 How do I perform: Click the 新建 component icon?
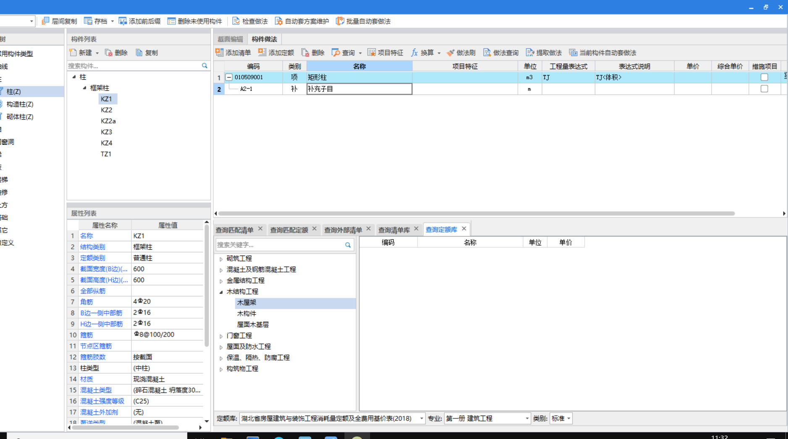coord(73,52)
